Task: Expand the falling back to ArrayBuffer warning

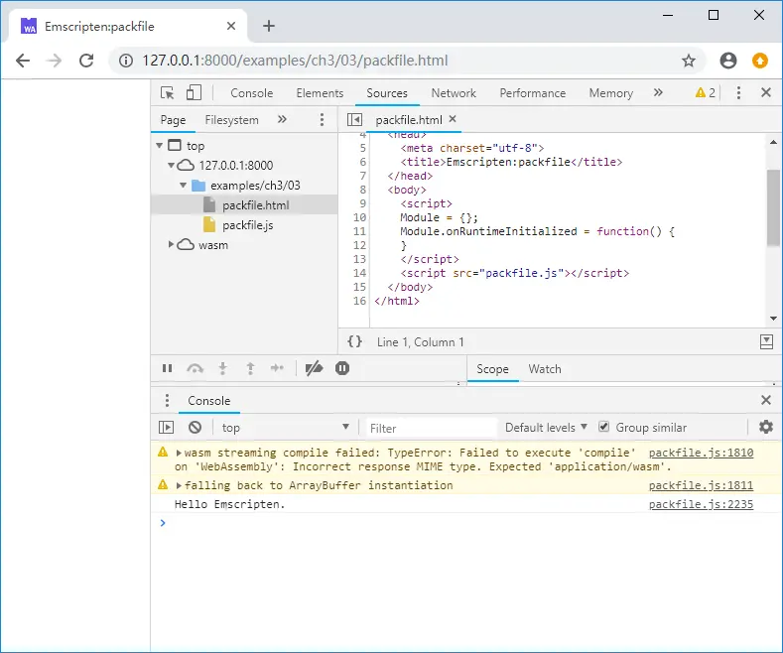Action: click(x=179, y=485)
